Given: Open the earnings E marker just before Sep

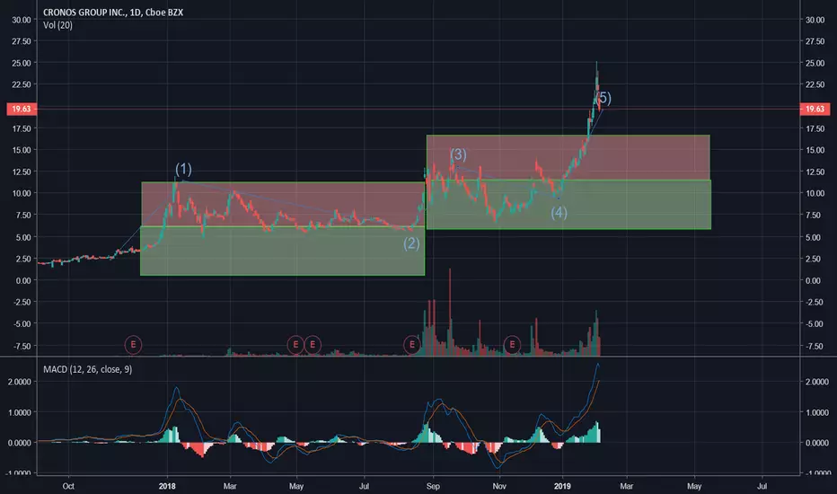Looking at the screenshot, I should (x=411, y=345).
